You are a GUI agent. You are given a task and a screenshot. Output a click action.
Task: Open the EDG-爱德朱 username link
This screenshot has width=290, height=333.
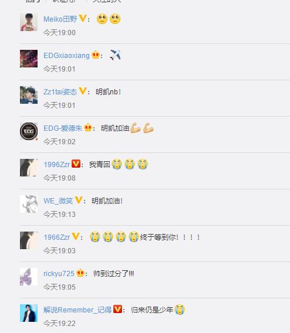[63, 128]
